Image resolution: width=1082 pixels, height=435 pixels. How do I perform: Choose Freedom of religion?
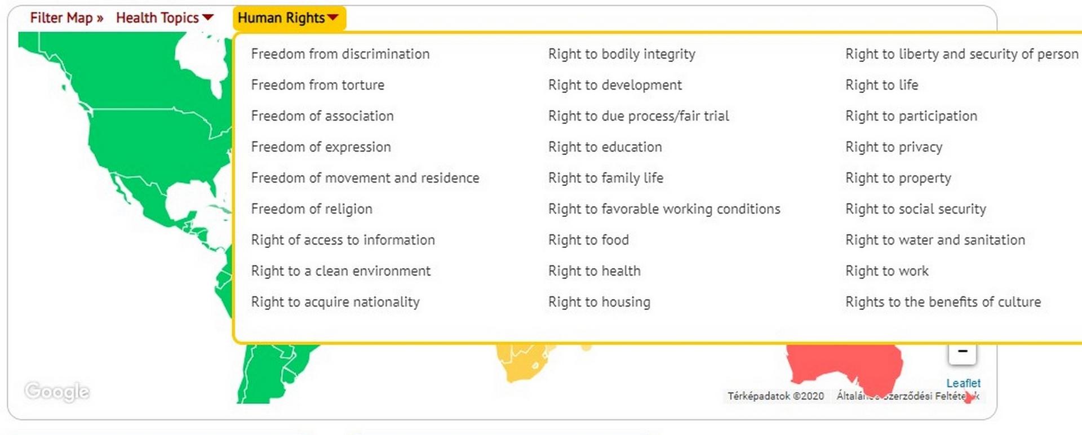point(312,209)
